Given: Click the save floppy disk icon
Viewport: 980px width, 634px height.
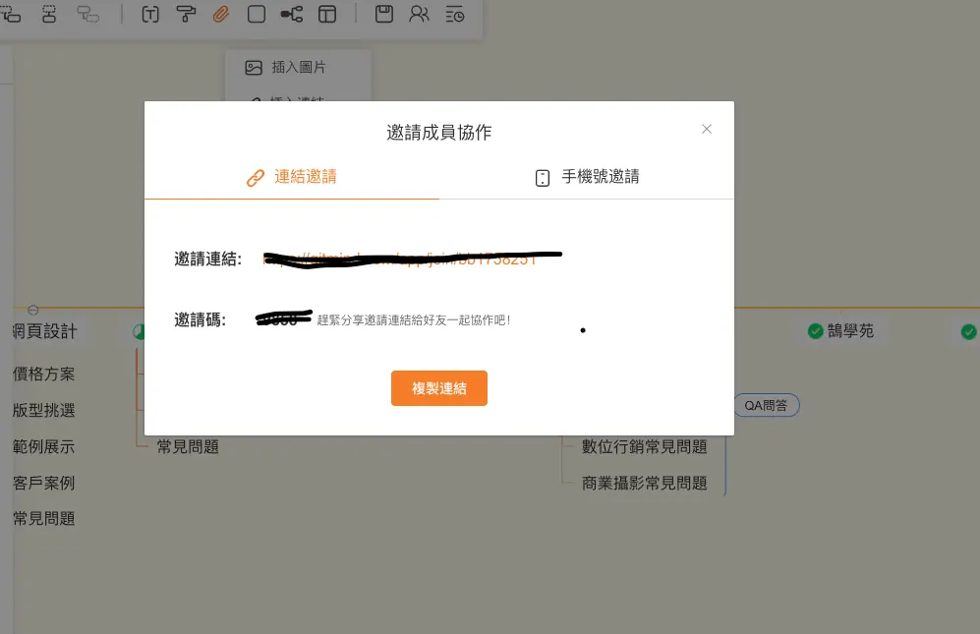Looking at the screenshot, I should pyautogui.click(x=383, y=15).
